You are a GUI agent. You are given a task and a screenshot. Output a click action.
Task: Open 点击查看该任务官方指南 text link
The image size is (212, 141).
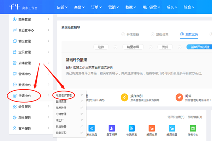coord(145,100)
